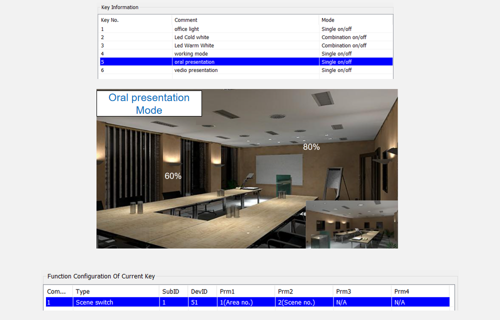Click the Prm4 column header
Image resolution: width=500 pixels, height=320 pixels.
(420, 291)
